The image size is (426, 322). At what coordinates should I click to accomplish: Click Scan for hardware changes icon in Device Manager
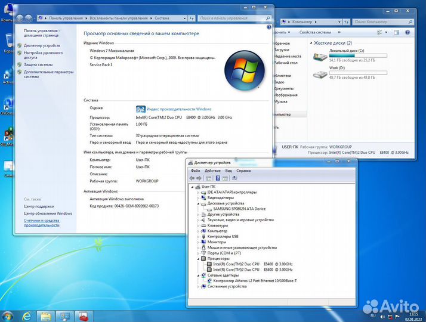[x=234, y=178]
